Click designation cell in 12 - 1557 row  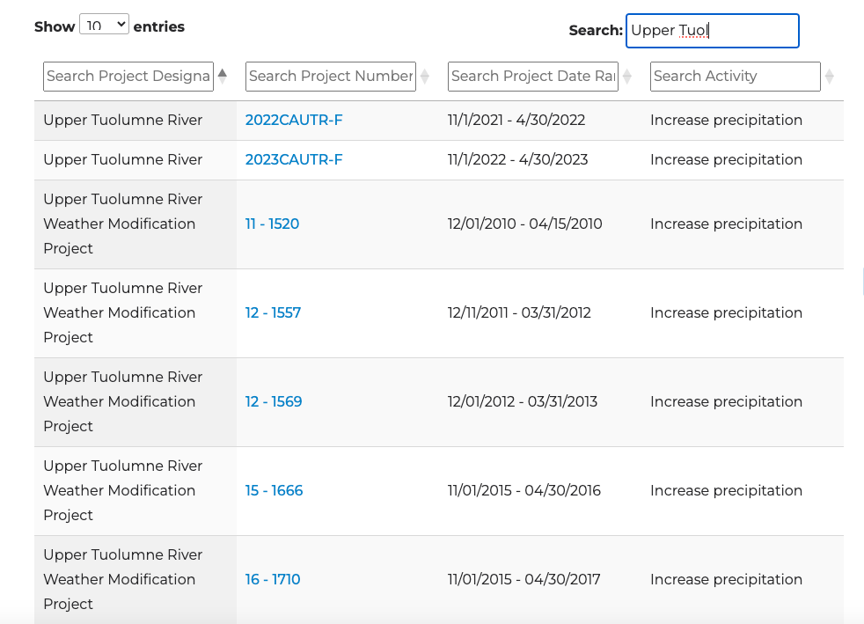click(x=135, y=312)
